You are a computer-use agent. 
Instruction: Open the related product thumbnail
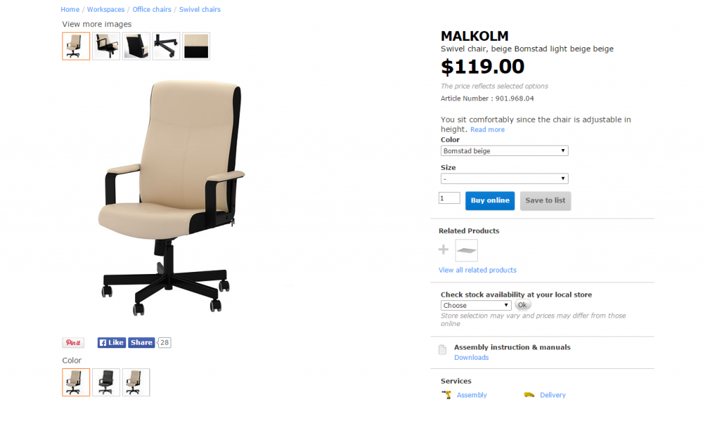point(466,250)
